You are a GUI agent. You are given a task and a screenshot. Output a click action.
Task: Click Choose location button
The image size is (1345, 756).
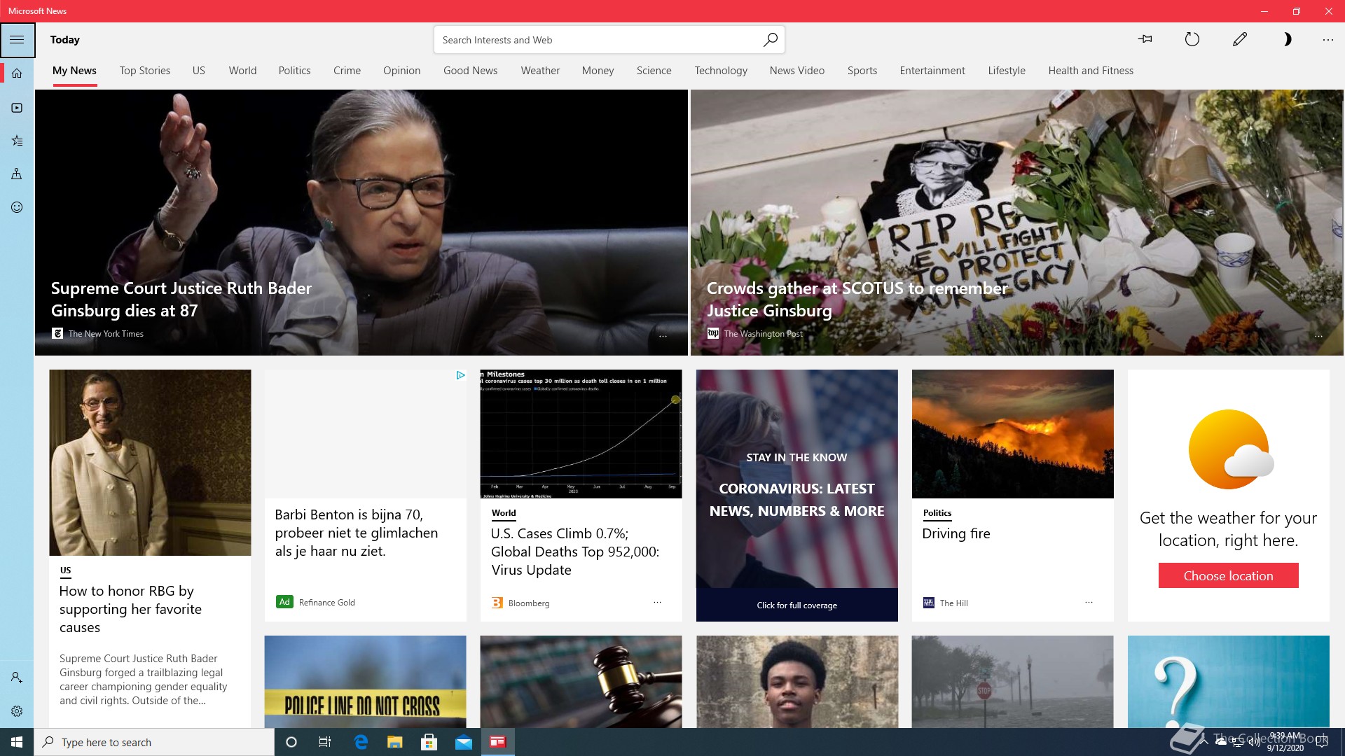(x=1228, y=575)
